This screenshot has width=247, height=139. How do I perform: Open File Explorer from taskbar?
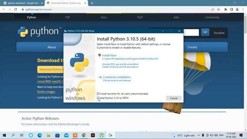(x=48, y=135)
